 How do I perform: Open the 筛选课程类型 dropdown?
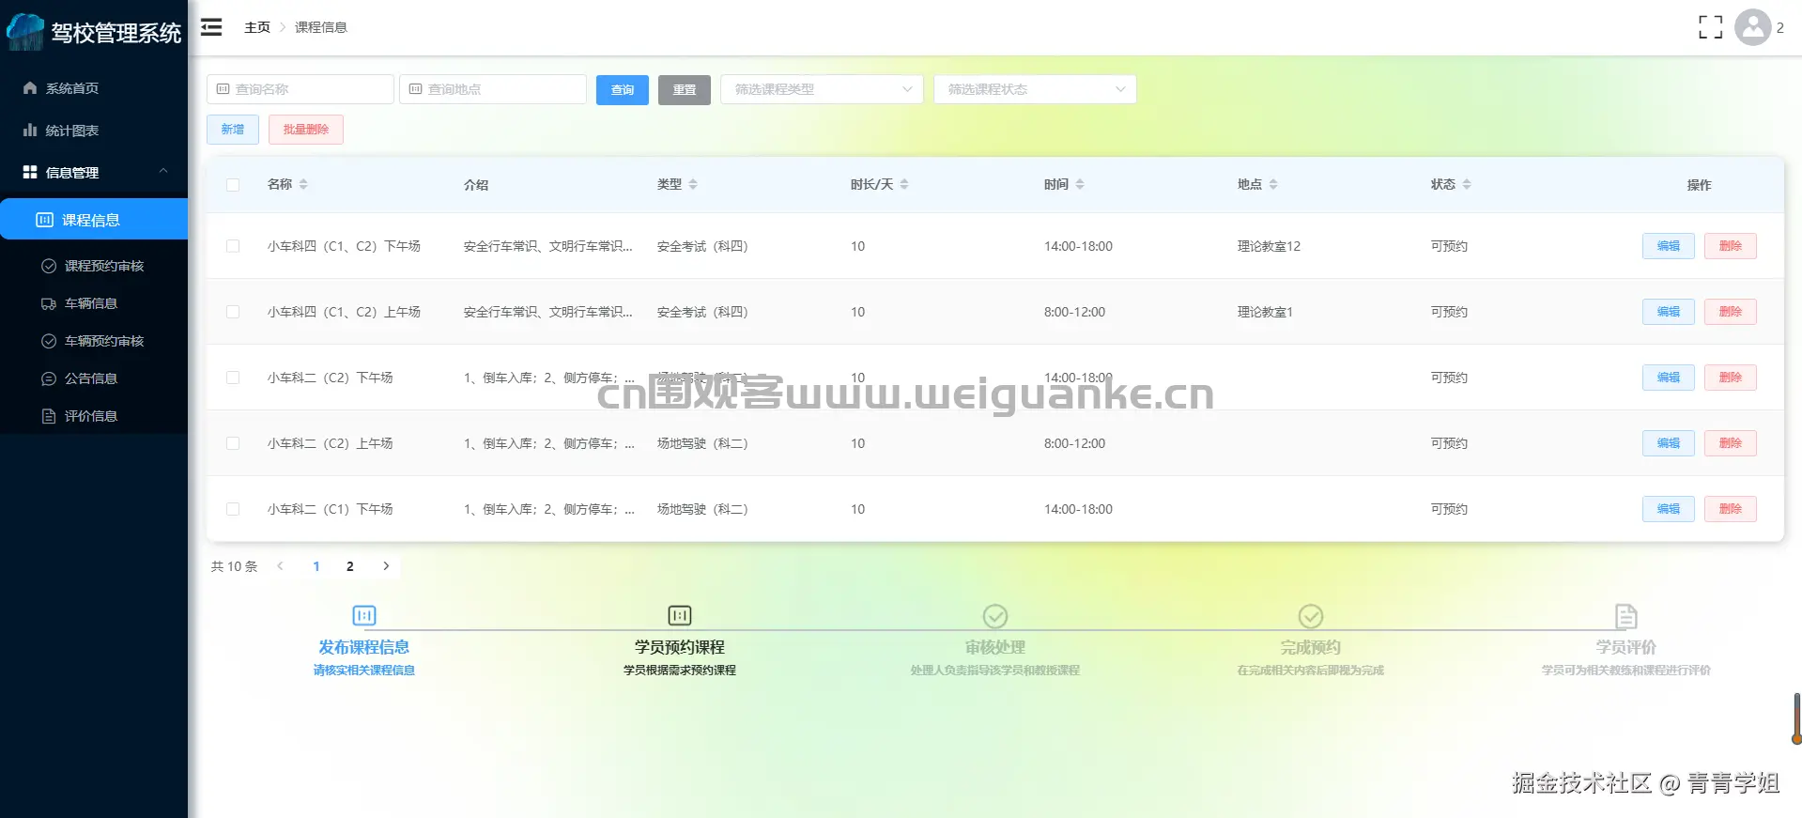point(822,89)
